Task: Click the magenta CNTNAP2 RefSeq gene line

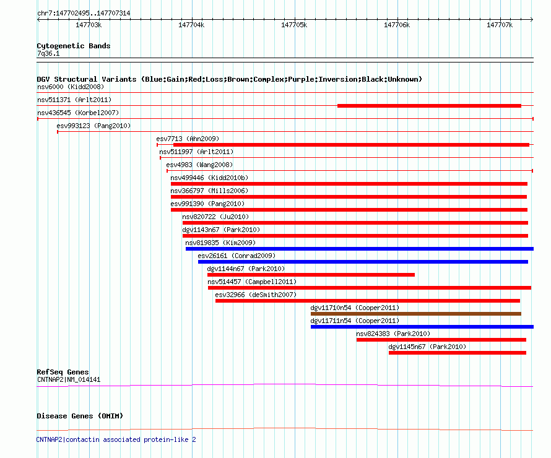Action: (x=285, y=386)
